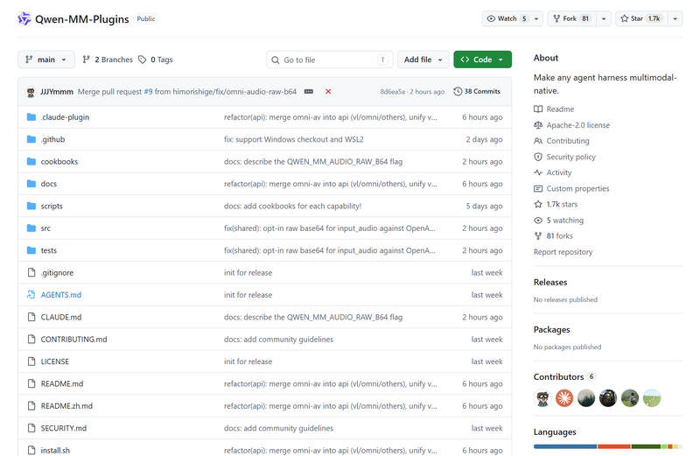Click the branches icon beside 2 Branches
This screenshot has width=700, height=456.
(x=86, y=60)
